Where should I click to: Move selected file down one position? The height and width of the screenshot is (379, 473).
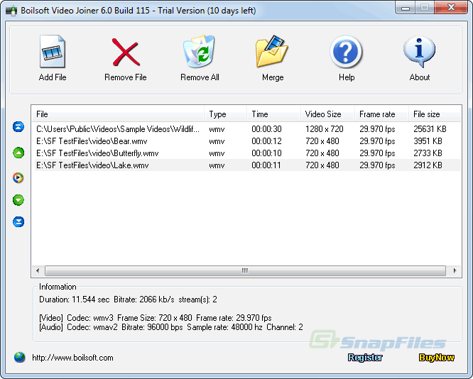[x=18, y=200]
